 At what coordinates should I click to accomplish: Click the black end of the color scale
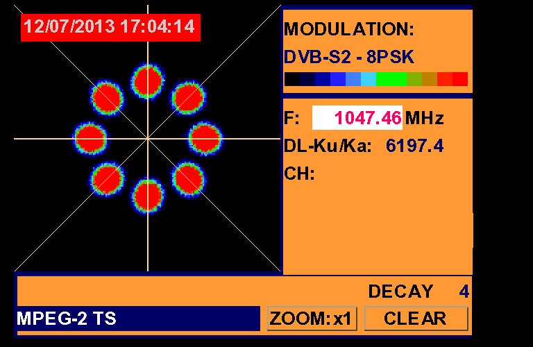(x=291, y=79)
